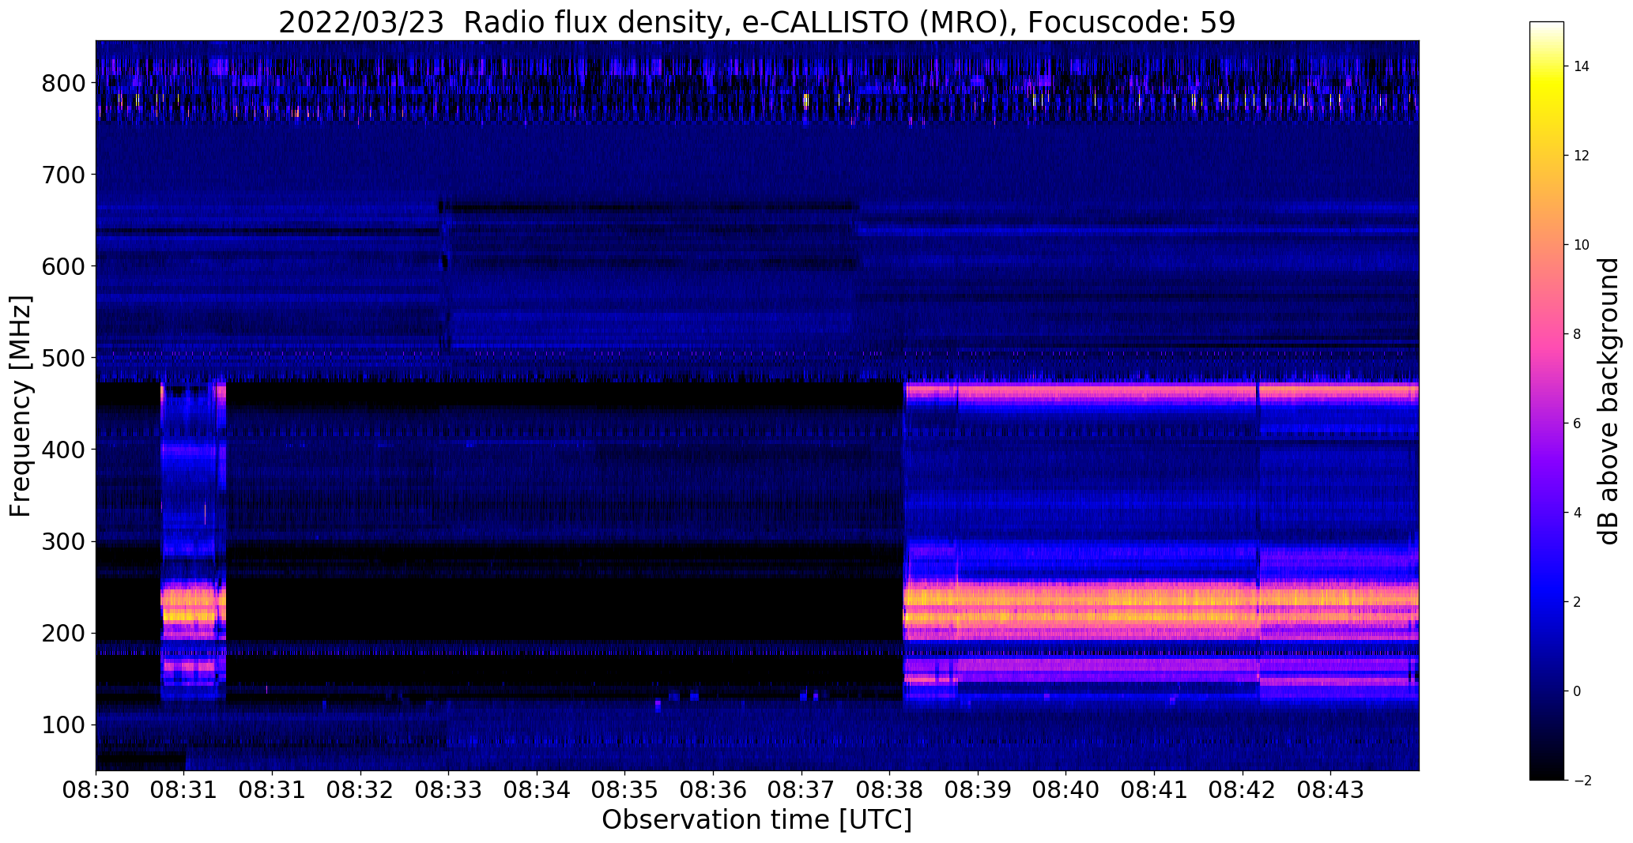The width and height of the screenshot is (1633, 843).
Task: Click the colorbar tick label 6
Action: (x=1578, y=423)
